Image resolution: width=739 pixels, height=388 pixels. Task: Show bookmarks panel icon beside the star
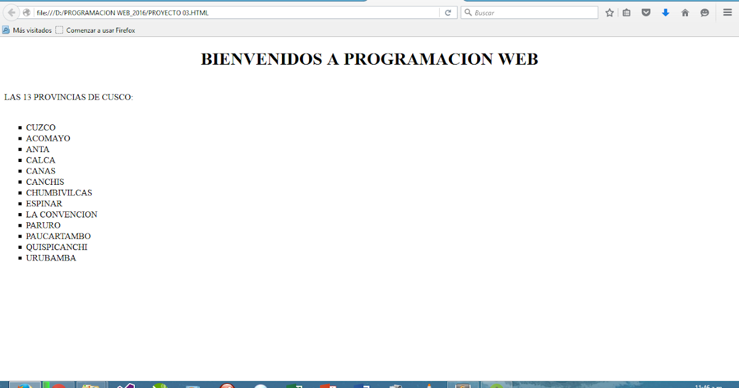[x=626, y=12]
